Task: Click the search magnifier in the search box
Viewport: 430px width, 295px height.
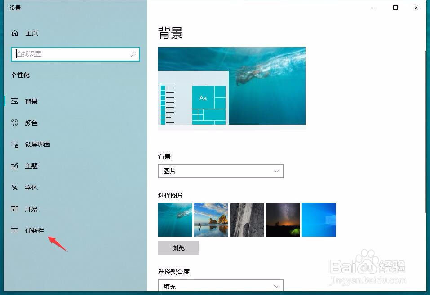Action: point(133,54)
